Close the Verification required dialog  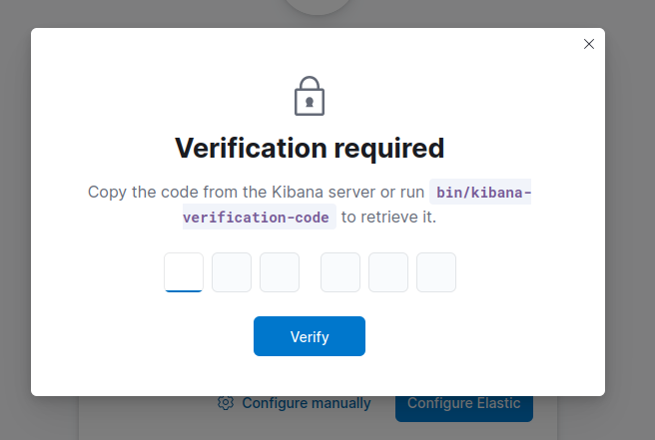tap(588, 44)
